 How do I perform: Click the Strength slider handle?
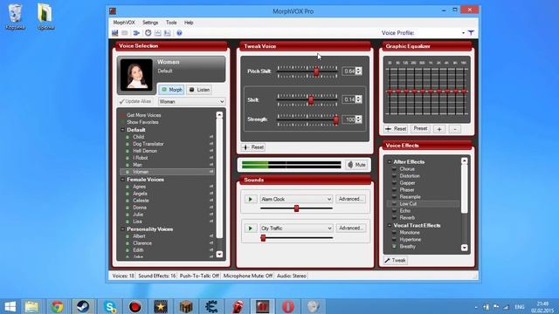click(x=335, y=119)
